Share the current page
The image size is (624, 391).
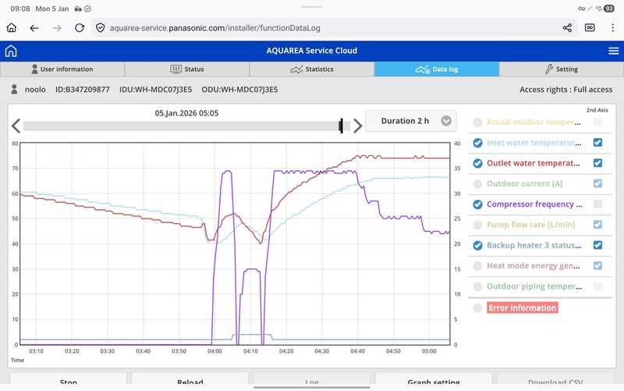tap(567, 28)
